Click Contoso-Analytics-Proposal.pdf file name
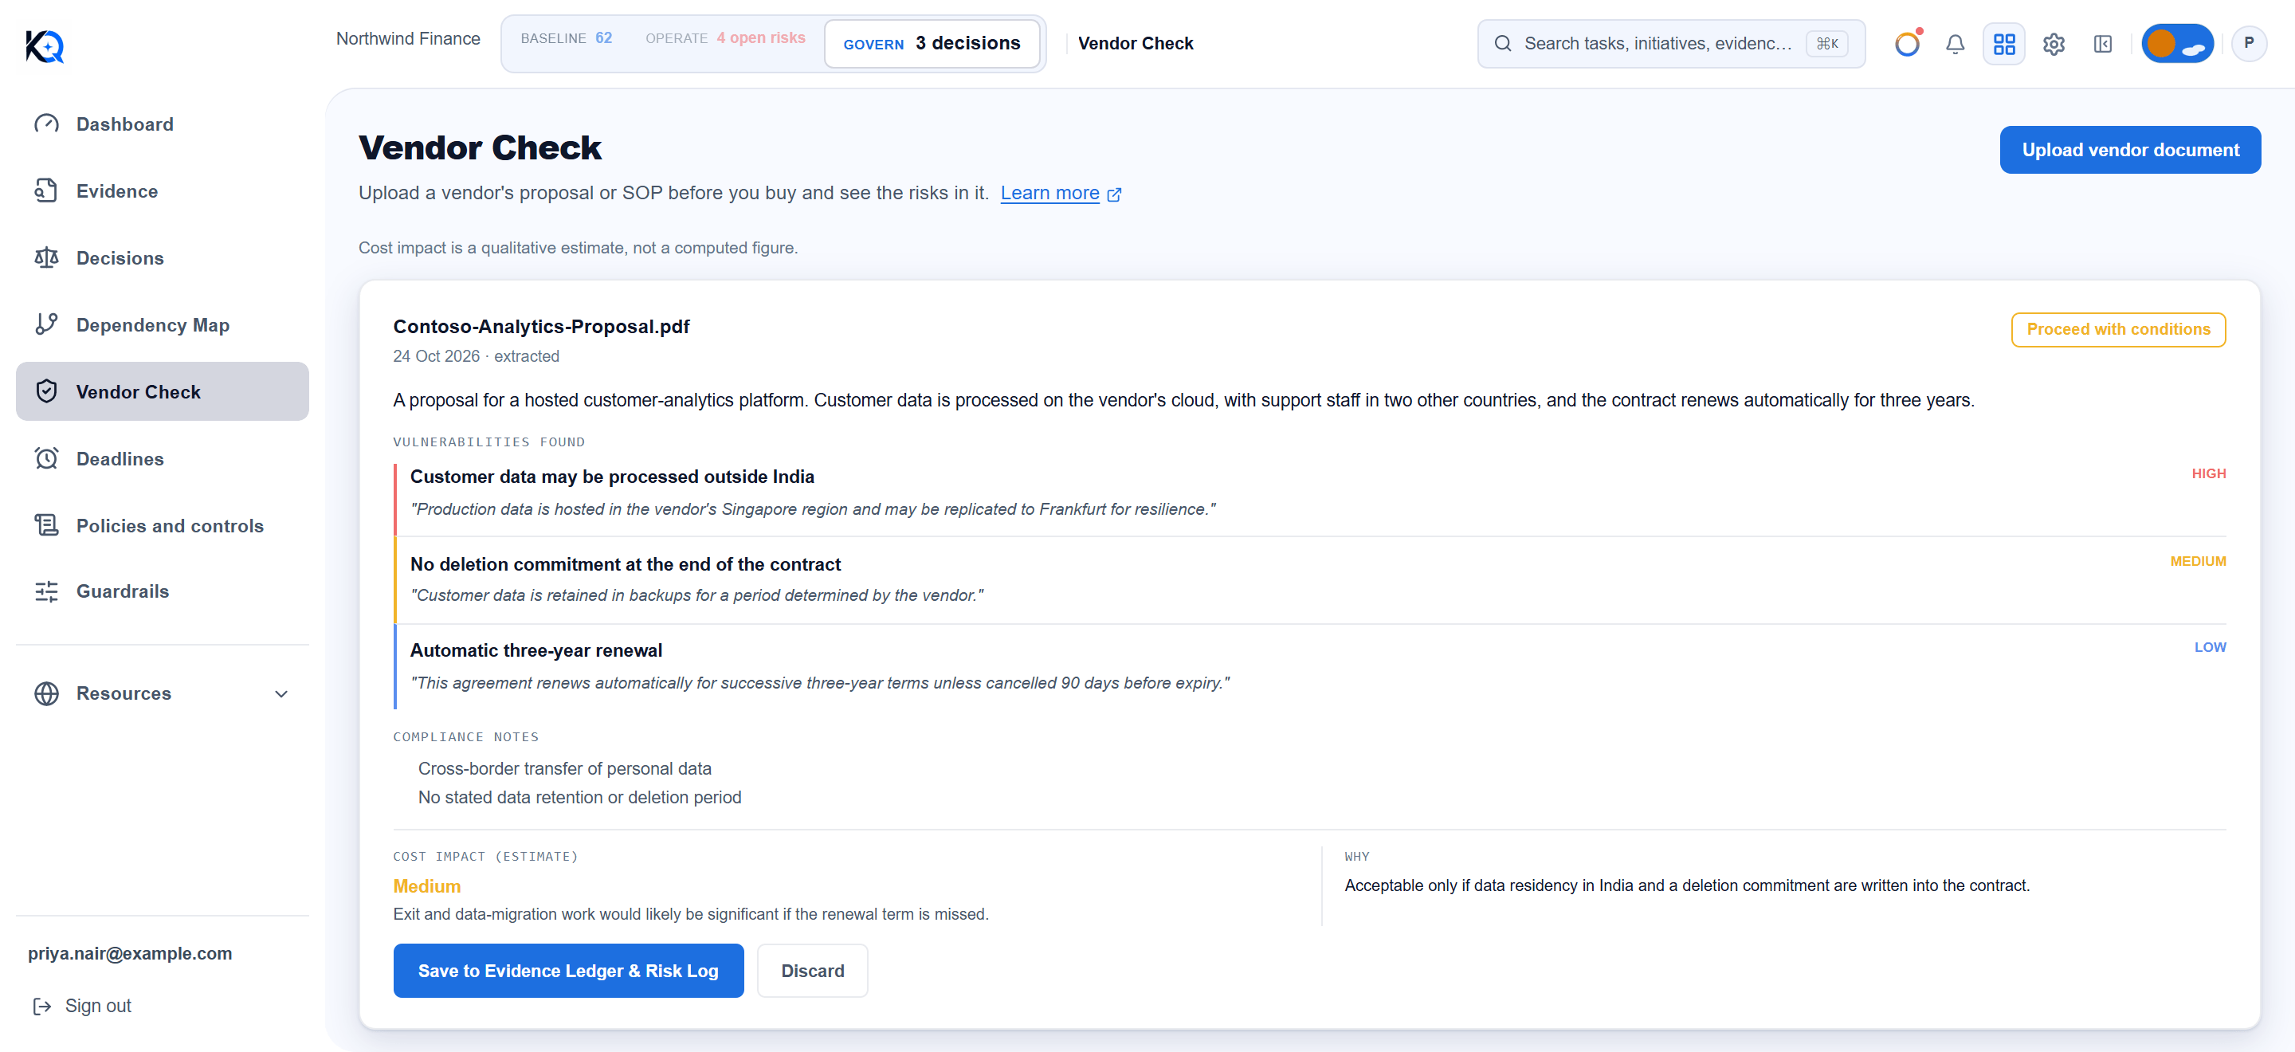The image size is (2295, 1052). pyautogui.click(x=541, y=326)
